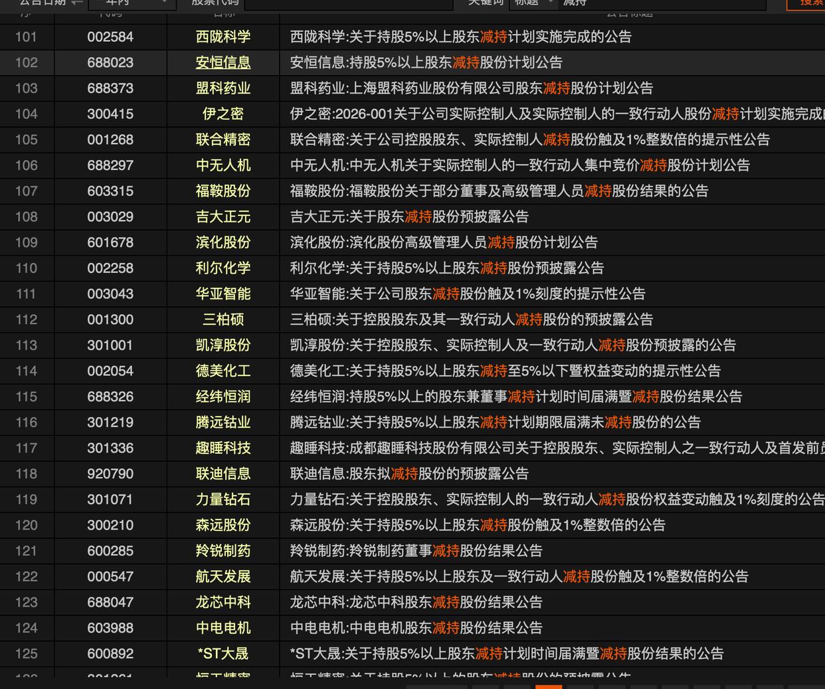Open stock name link 西陇科学
The height and width of the screenshot is (689, 825).
pos(223,37)
